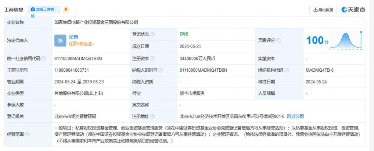Viewport: 374px width, 151px height.
Task: Open legal representative 张新 profile link
Action: 73,37
